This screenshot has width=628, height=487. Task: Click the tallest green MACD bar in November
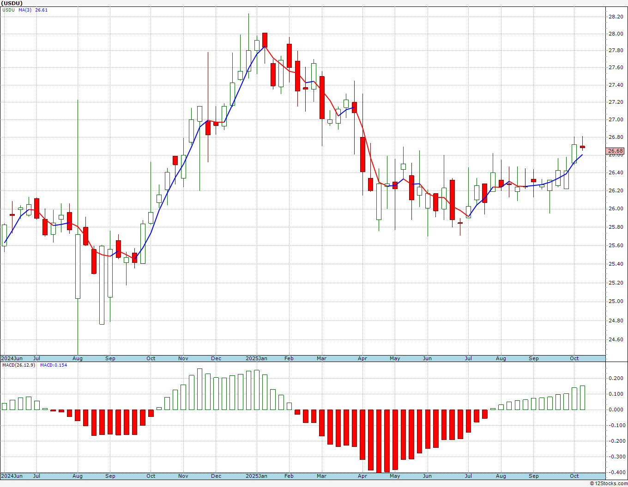199,389
